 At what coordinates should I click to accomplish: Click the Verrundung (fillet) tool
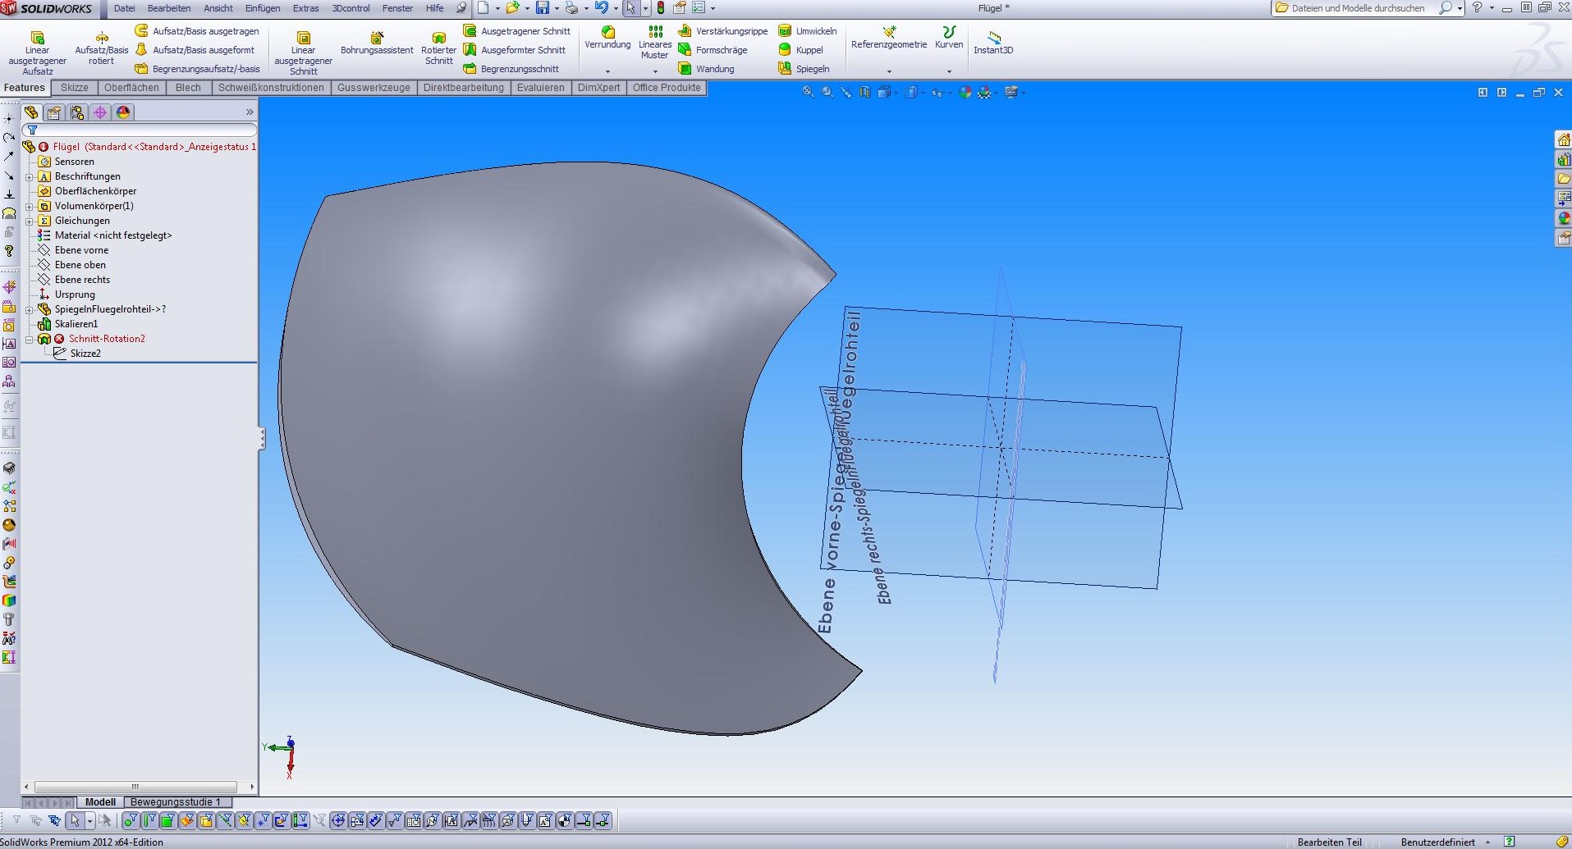[607, 37]
